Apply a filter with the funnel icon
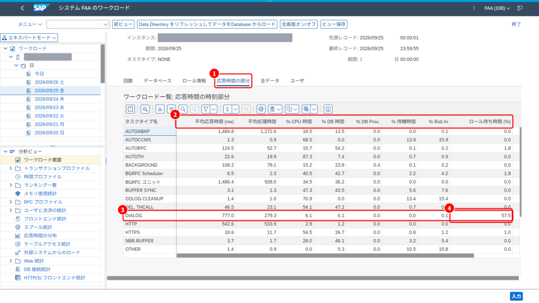 point(206,109)
